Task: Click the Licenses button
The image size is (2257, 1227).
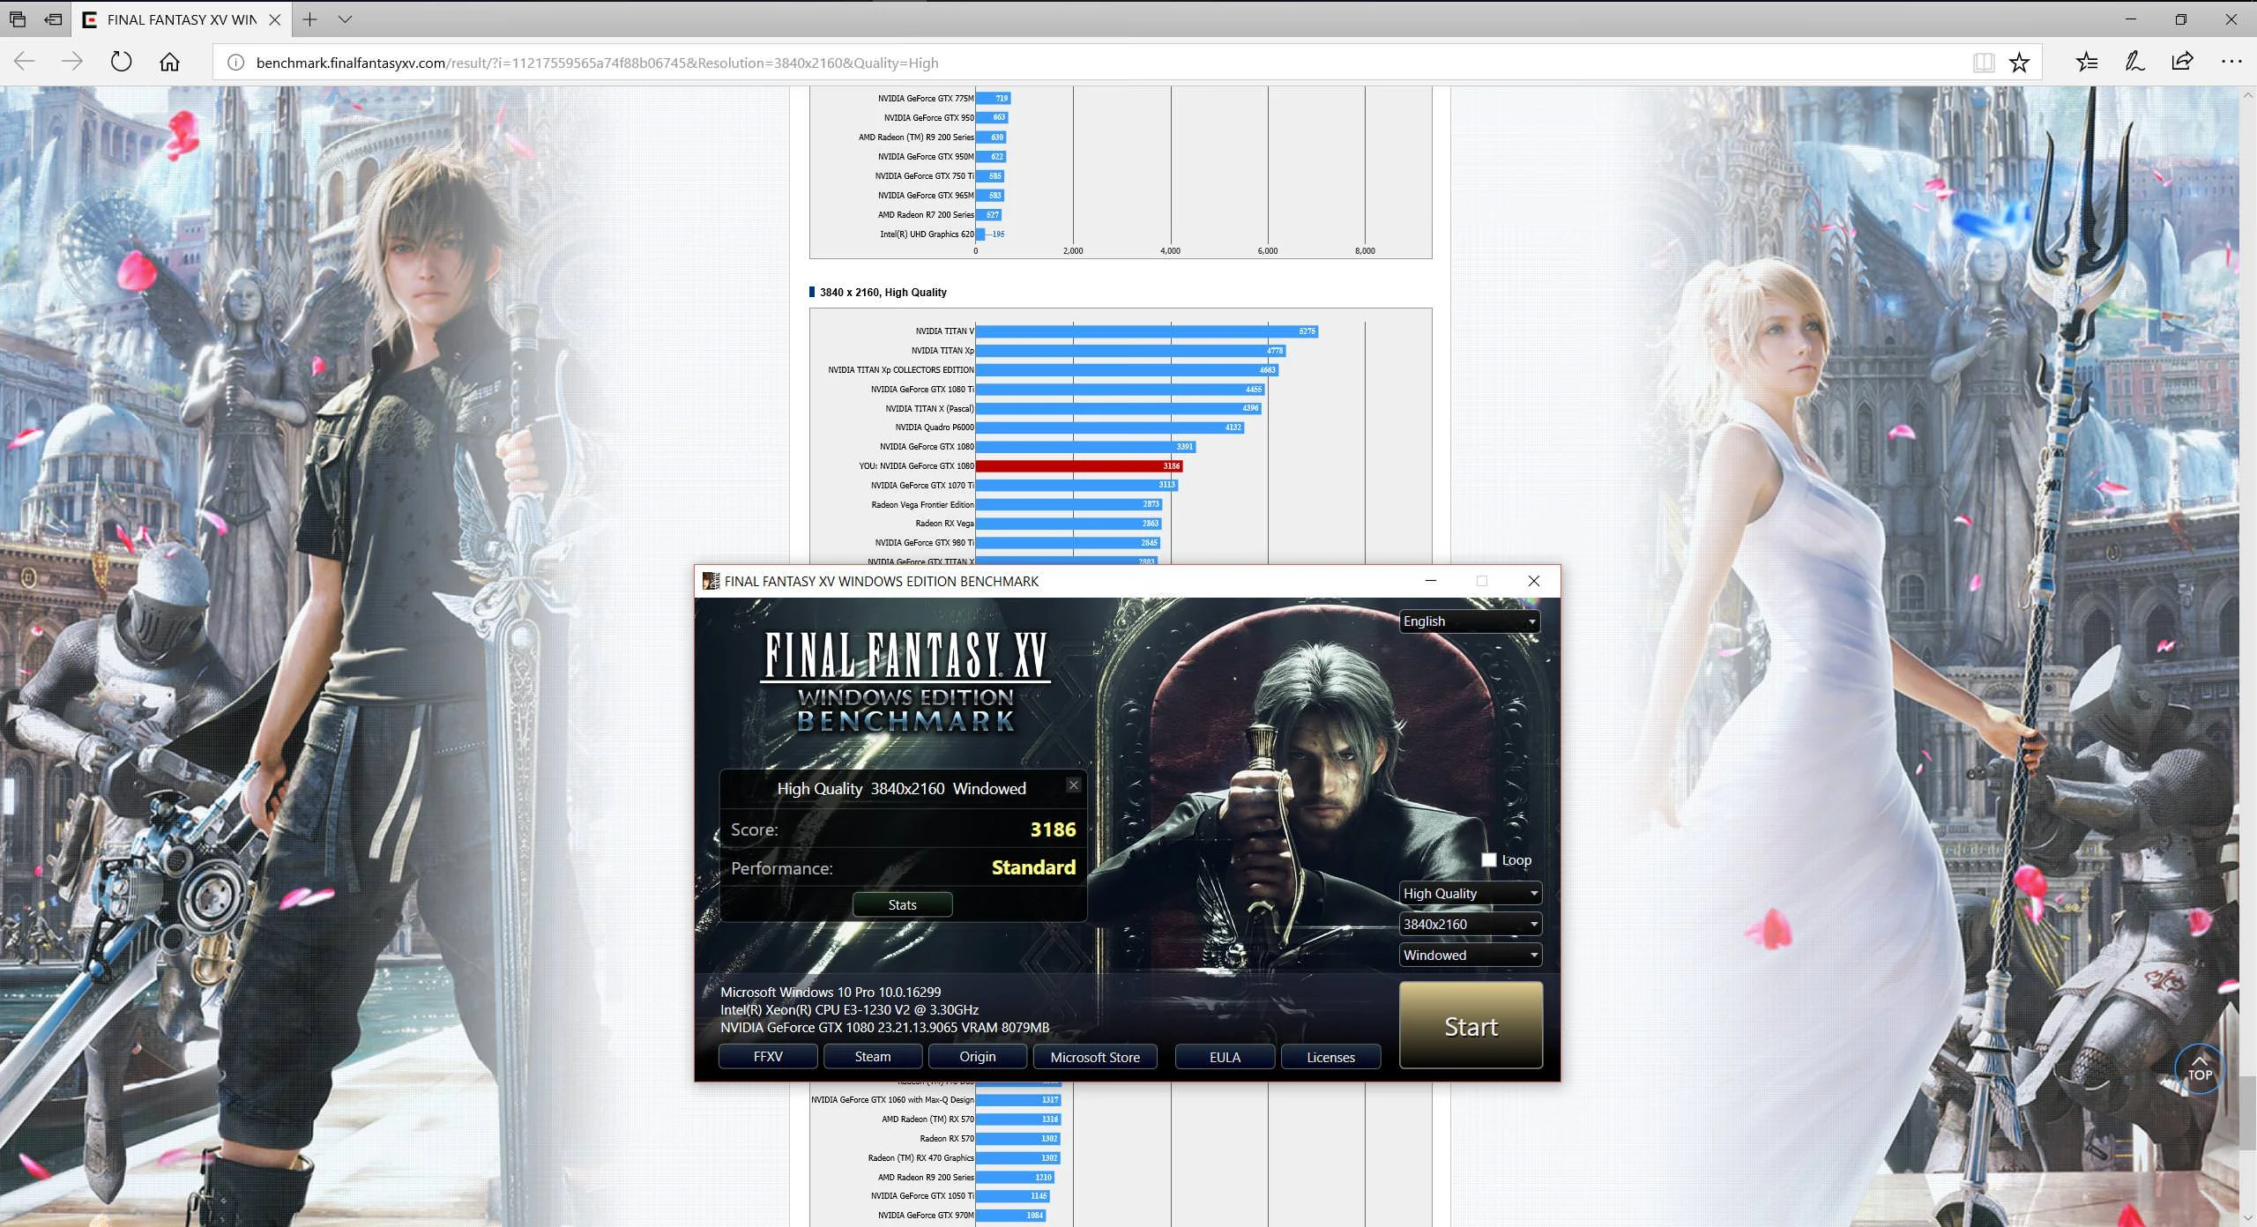Action: [x=1330, y=1057]
